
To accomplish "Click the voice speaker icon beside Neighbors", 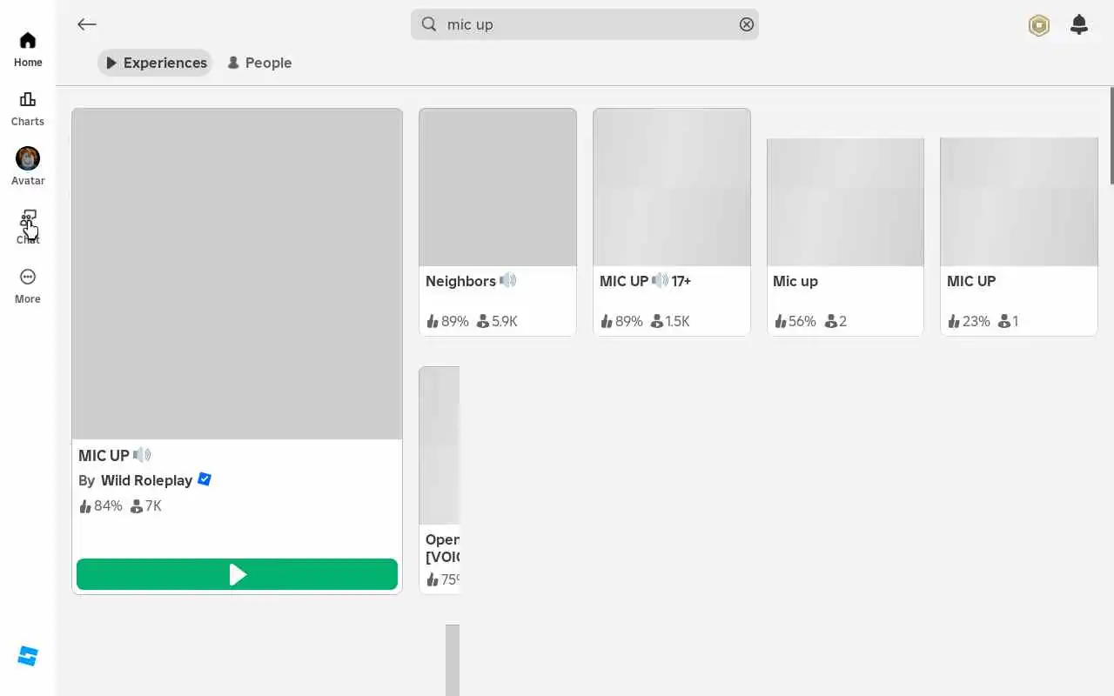I will click(x=508, y=280).
